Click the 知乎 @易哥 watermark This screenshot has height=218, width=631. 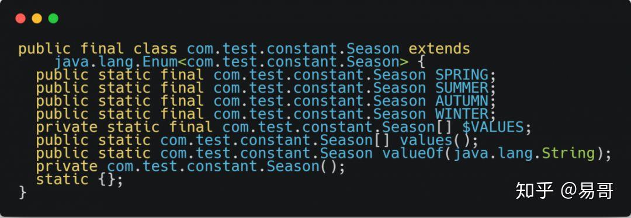pyautogui.click(x=564, y=190)
